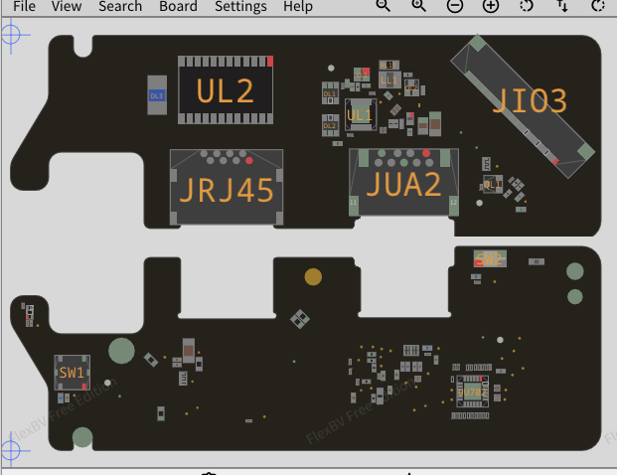Click the first magnifier zoom icon

pyautogui.click(x=384, y=6)
